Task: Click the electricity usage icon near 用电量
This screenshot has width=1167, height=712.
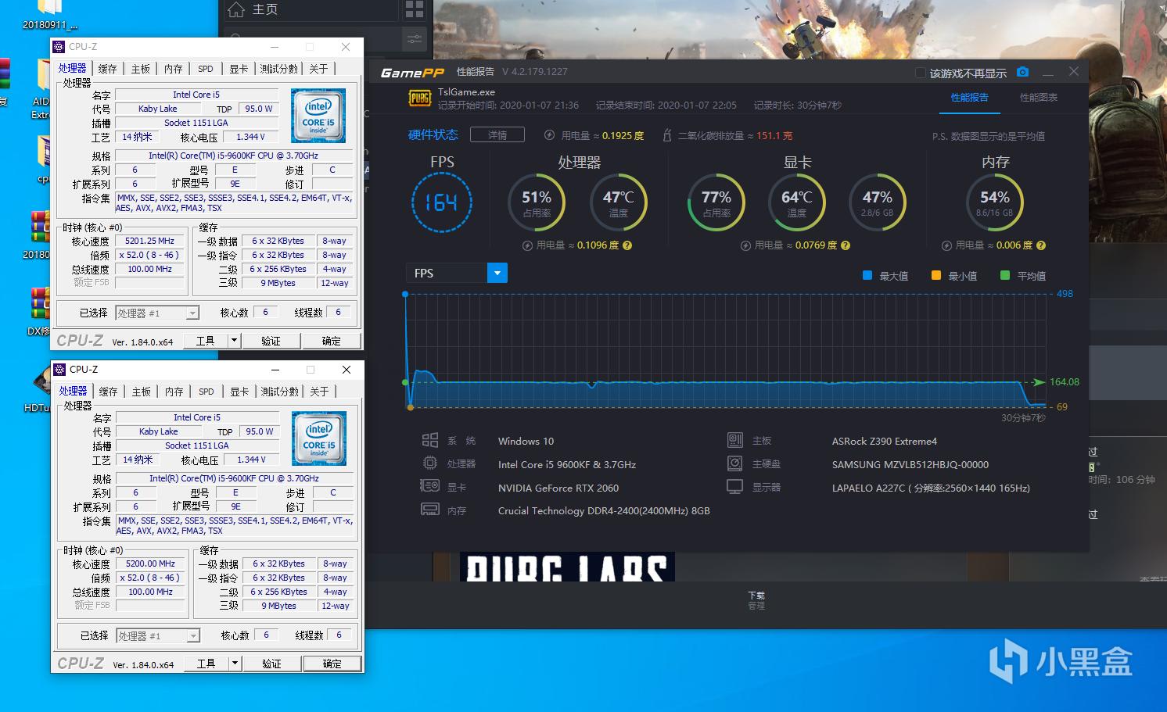Action: pos(550,135)
